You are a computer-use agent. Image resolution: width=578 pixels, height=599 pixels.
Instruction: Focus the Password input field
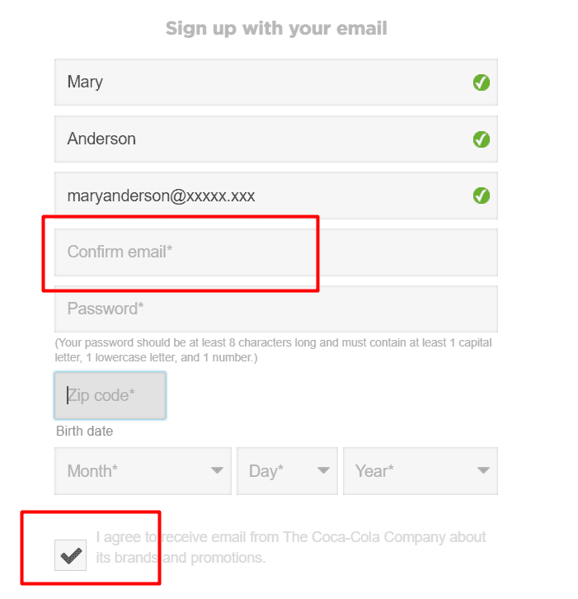coord(275,309)
